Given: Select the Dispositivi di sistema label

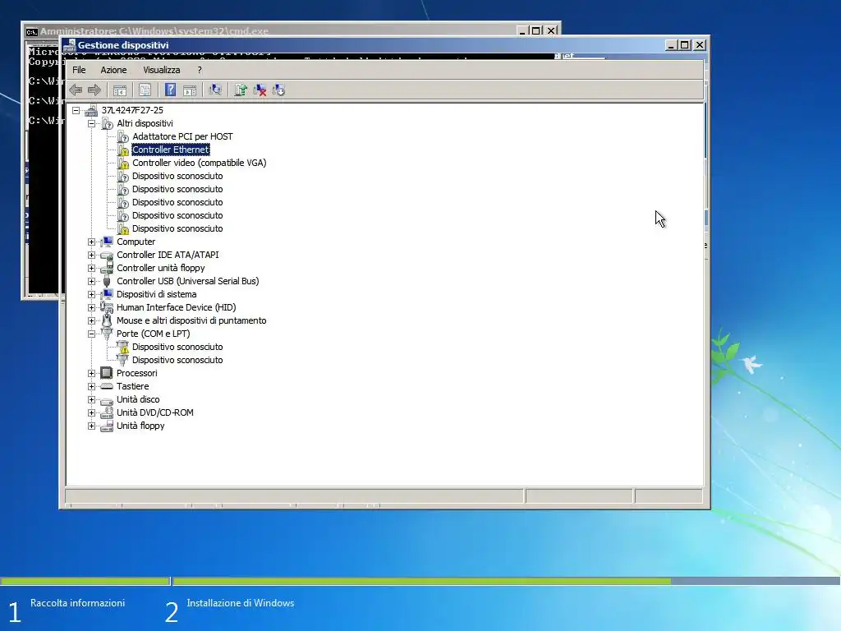Looking at the screenshot, I should tap(157, 295).
